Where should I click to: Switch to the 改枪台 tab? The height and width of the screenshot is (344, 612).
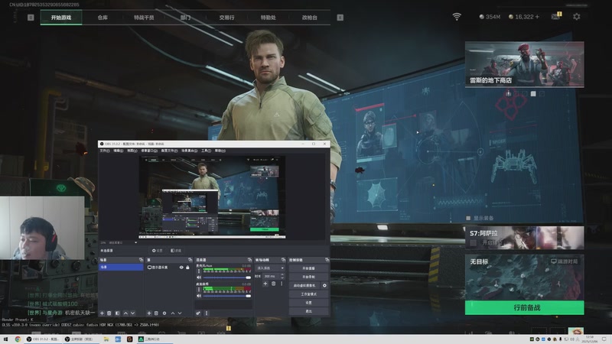(310, 18)
